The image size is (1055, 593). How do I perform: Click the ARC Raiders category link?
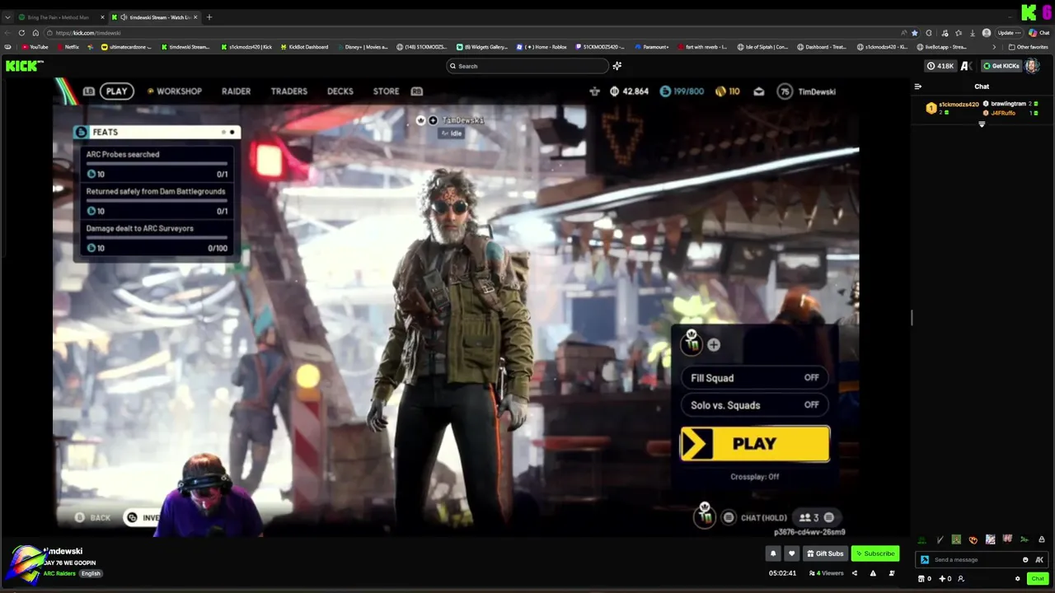pos(59,573)
